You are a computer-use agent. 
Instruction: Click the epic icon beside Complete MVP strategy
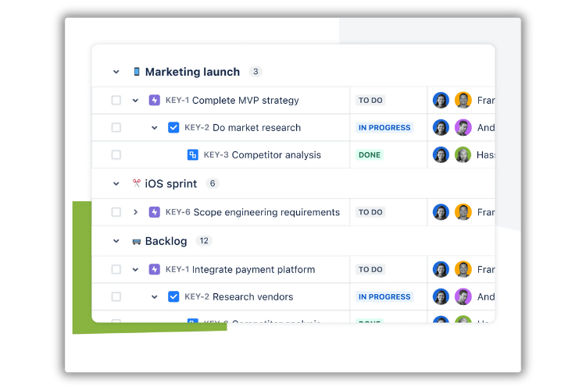click(x=155, y=101)
